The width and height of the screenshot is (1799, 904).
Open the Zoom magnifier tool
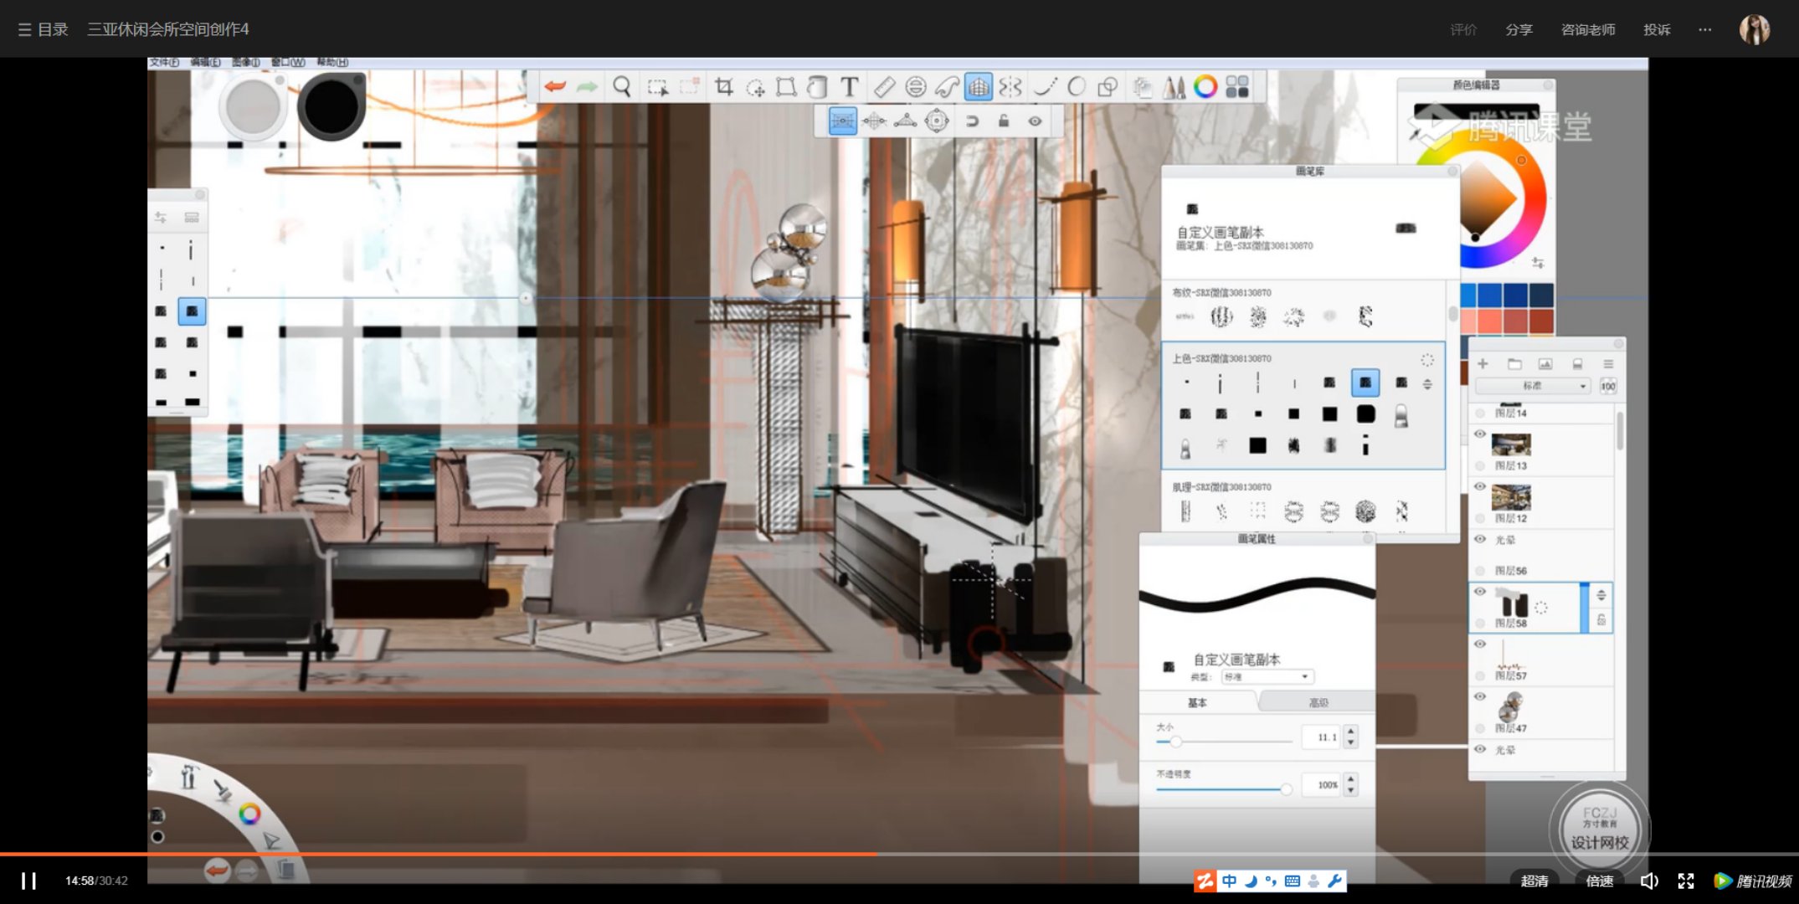[x=621, y=87]
